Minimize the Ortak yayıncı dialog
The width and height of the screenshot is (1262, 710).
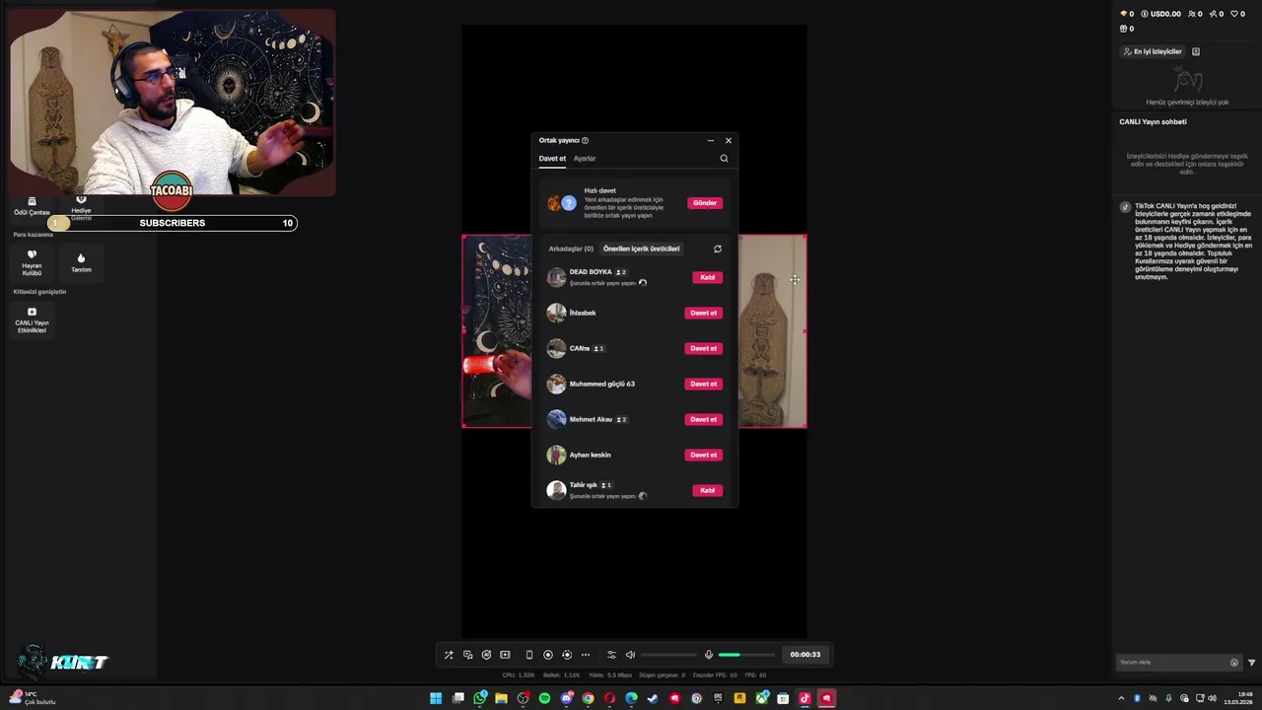click(710, 140)
